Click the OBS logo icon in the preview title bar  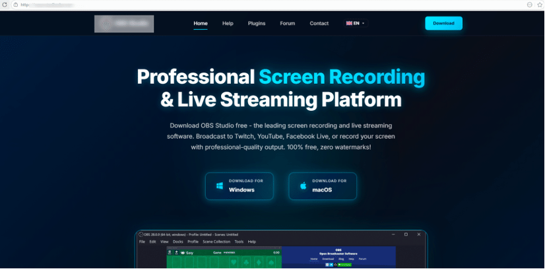pos(141,234)
